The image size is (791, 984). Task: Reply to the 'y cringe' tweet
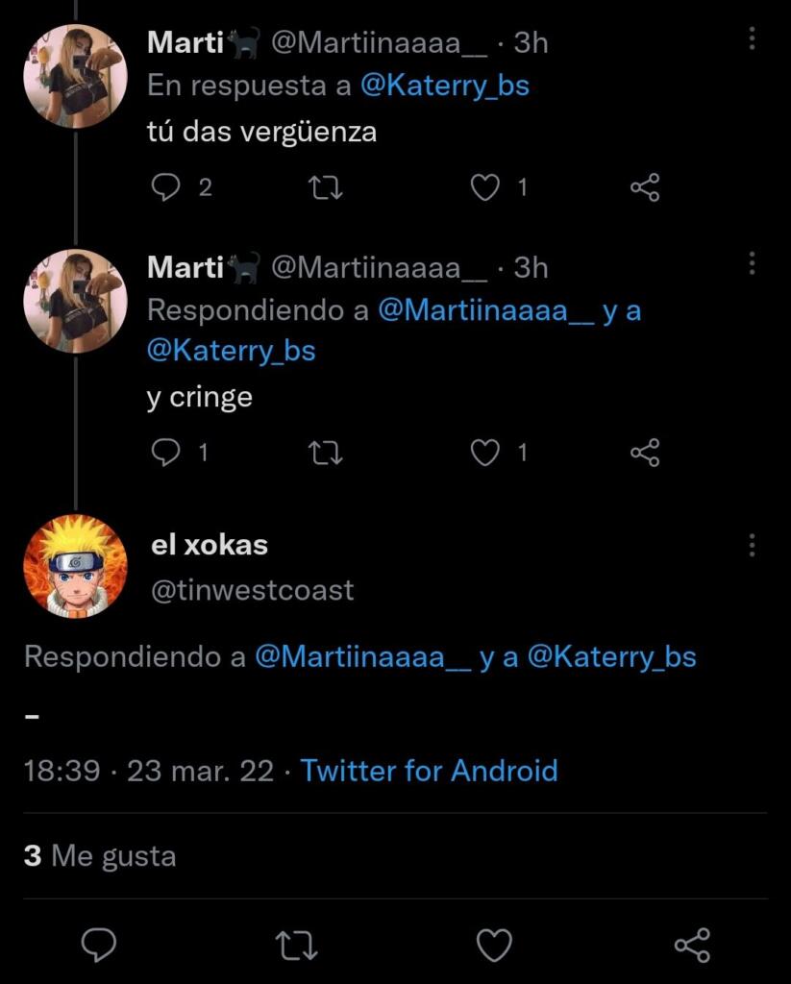point(166,452)
